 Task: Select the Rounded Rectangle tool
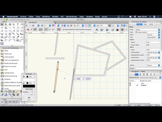[x=22, y=28]
